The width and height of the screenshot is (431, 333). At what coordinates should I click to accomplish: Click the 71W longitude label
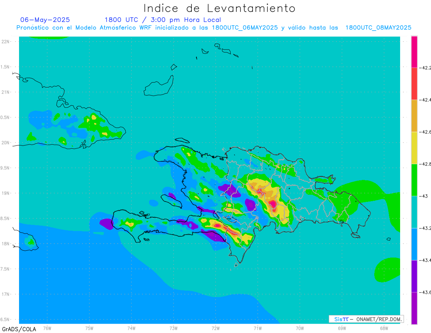[x=258, y=328]
